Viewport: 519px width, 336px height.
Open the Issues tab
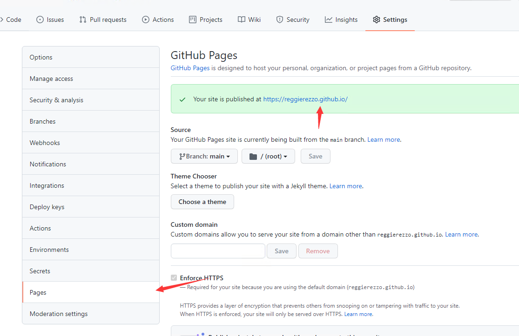(x=50, y=20)
